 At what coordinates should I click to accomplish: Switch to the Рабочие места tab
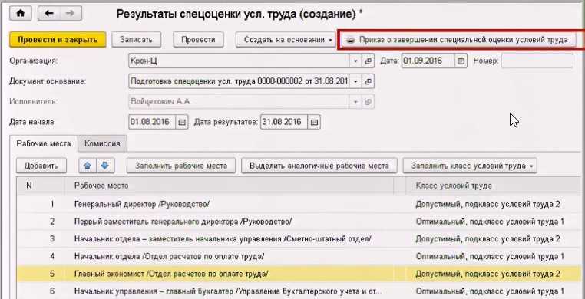click(x=44, y=143)
